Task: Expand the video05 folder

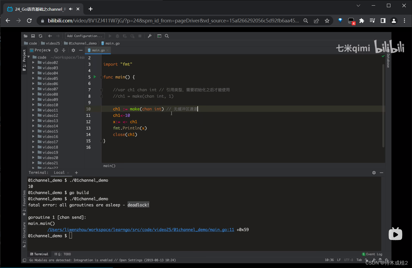Action: pyautogui.click(x=33, y=78)
